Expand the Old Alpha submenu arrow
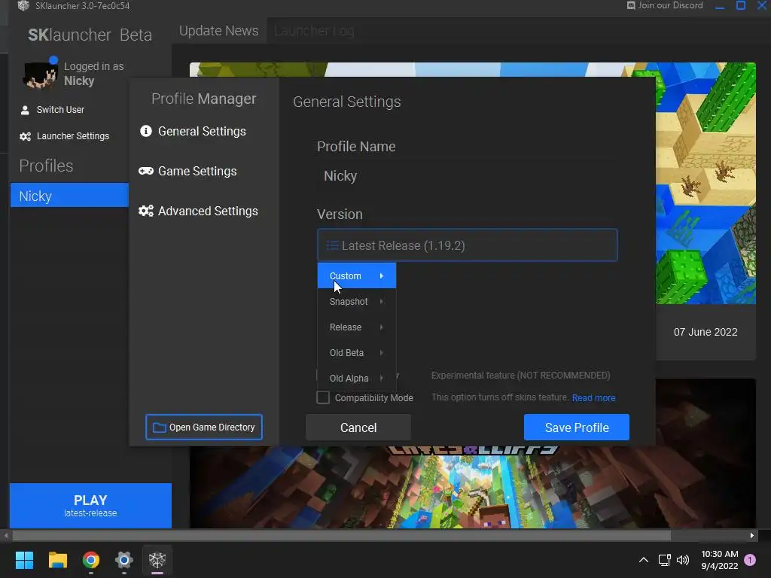The width and height of the screenshot is (771, 578). 382,378
